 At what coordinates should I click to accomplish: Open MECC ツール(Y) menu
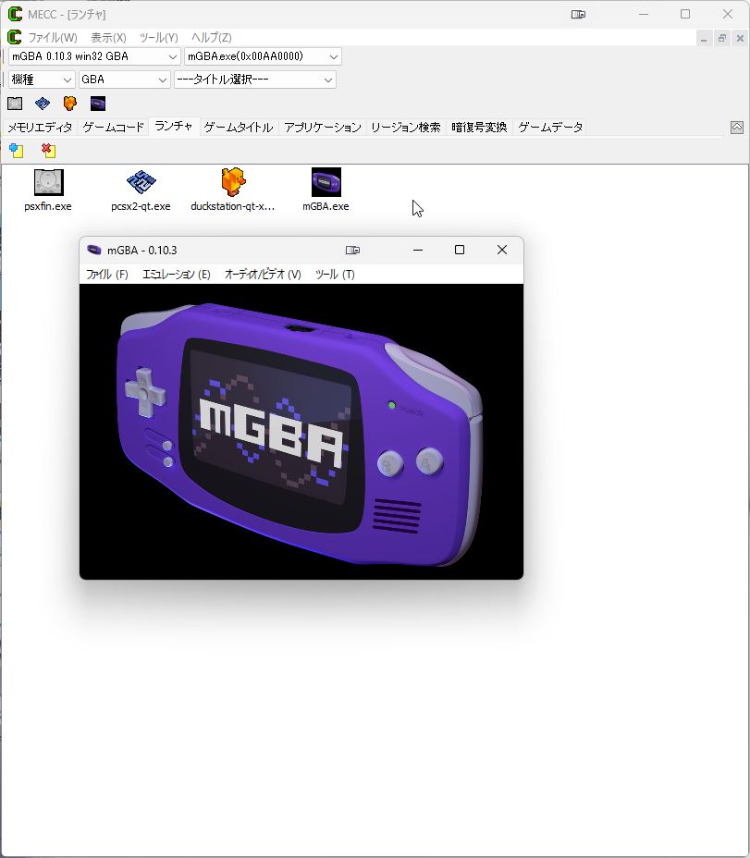[x=159, y=38]
